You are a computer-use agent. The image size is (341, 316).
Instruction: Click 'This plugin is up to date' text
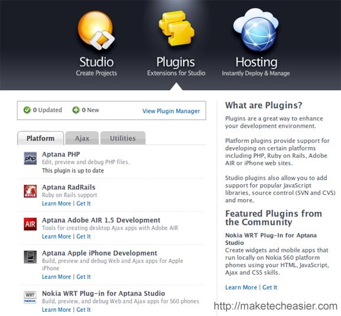coord(73,171)
